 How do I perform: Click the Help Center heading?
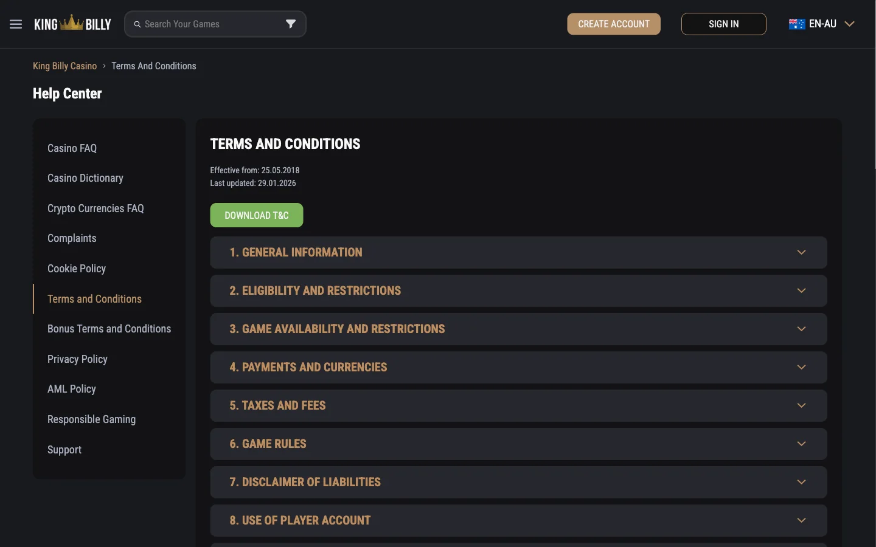click(68, 94)
